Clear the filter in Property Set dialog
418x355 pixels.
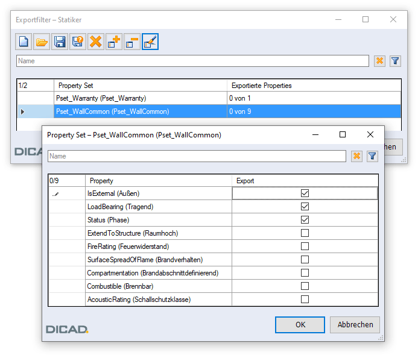coord(356,156)
